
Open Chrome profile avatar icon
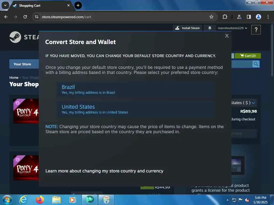pyautogui.click(x=258, y=17)
